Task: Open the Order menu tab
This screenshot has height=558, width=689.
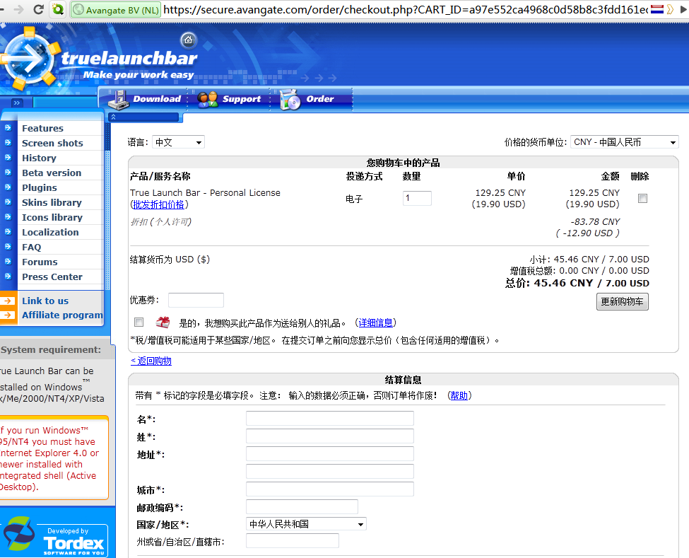Action: pyautogui.click(x=314, y=99)
